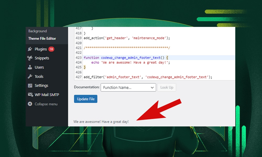262x157 pixels.
Task: Click the Users person icon
Action: [30, 67]
